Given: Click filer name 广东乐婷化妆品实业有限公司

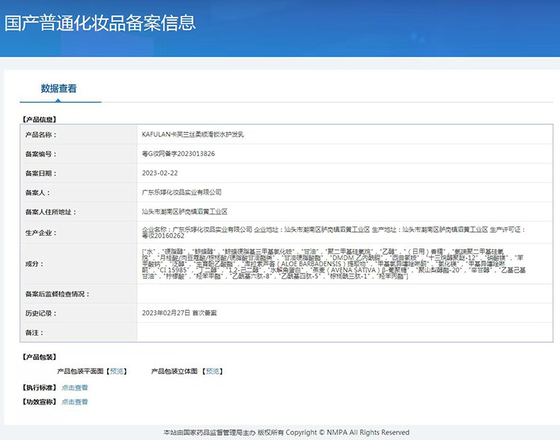Looking at the screenshot, I should [181, 192].
